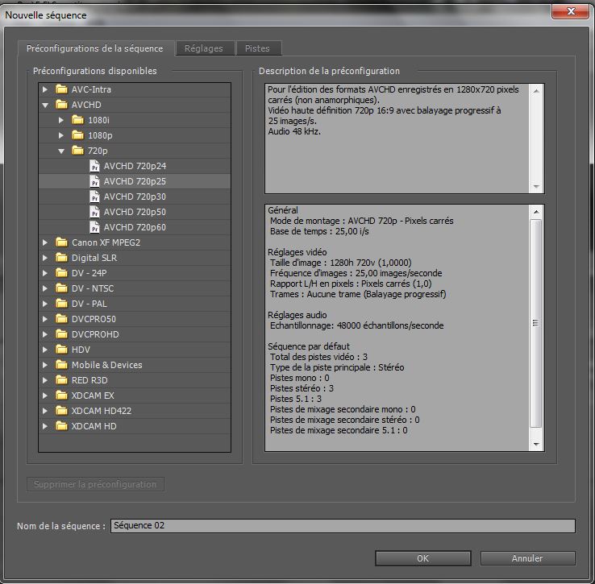Image resolution: width=595 pixels, height=584 pixels.
Task: Expand the HDV arrow
Action: click(45, 350)
